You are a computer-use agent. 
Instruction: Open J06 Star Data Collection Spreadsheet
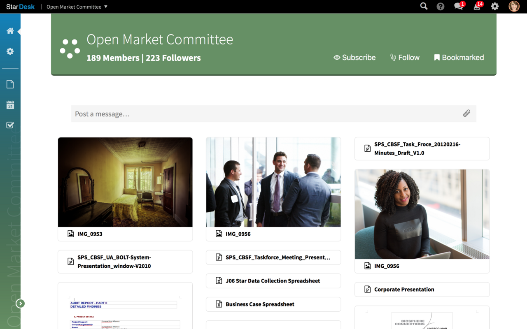(x=273, y=281)
